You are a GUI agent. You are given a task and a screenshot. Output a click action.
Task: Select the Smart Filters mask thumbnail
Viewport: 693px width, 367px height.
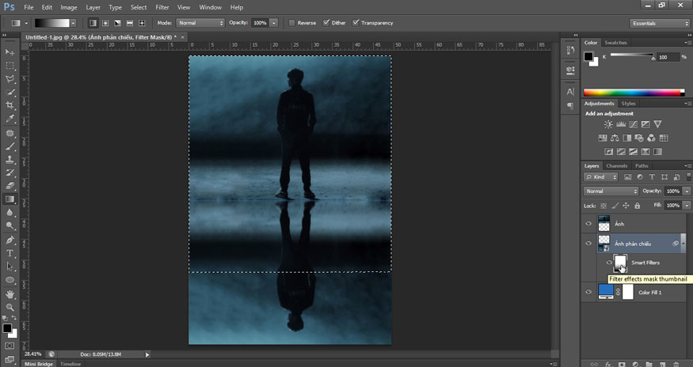point(620,263)
